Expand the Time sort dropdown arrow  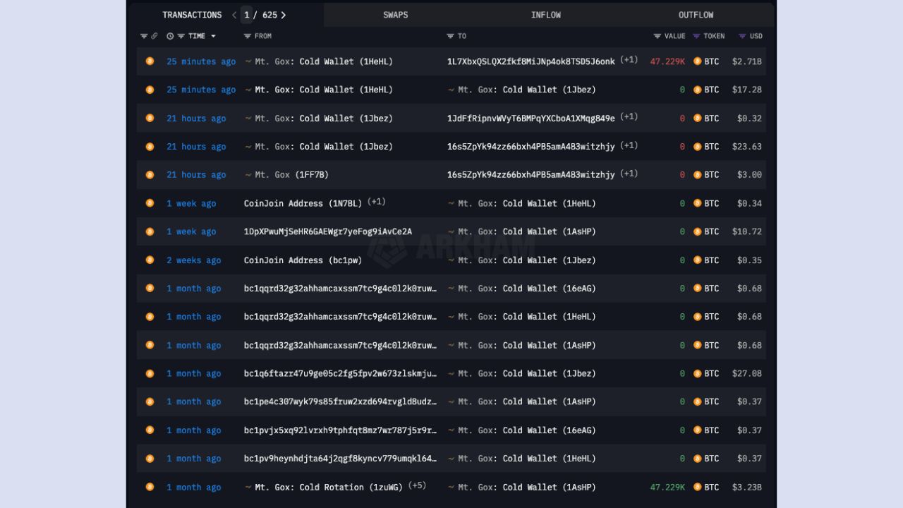213,36
